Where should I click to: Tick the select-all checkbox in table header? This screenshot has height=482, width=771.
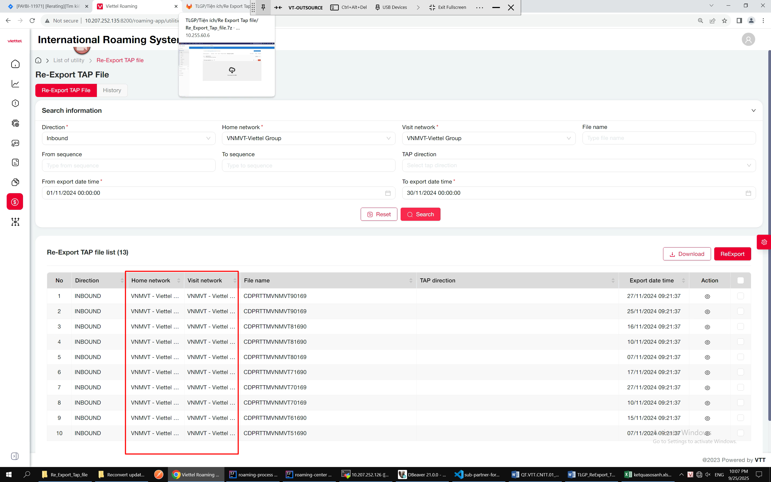(x=740, y=281)
